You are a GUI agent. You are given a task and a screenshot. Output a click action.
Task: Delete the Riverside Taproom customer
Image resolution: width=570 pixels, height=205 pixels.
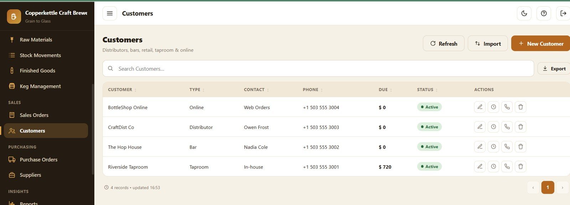(520, 167)
